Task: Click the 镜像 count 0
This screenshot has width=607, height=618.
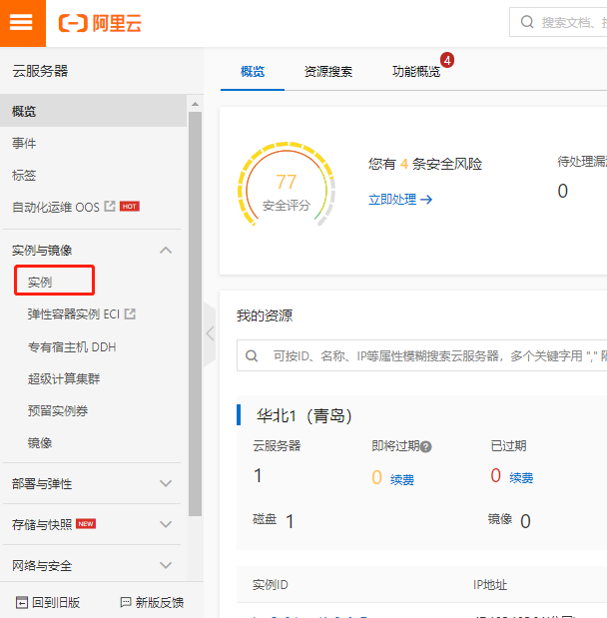Action: tap(525, 521)
